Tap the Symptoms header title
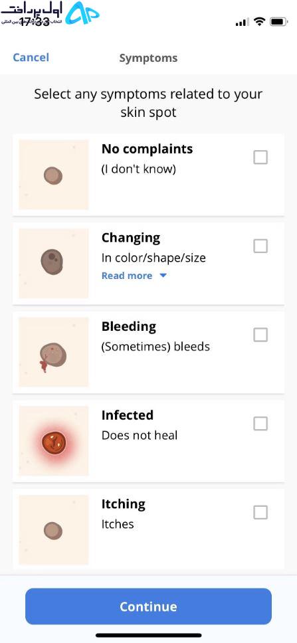The width and height of the screenshot is (297, 643). coord(149,58)
